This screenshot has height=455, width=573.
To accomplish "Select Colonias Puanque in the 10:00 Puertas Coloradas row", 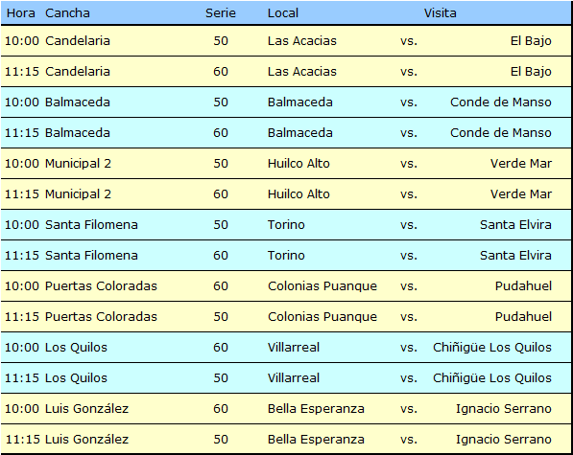I will tap(322, 286).
